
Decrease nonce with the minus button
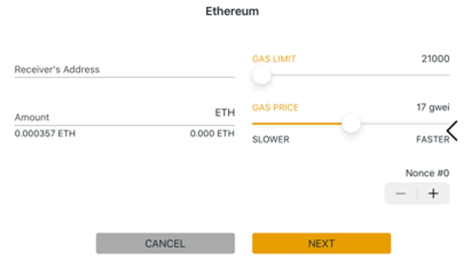[401, 193]
